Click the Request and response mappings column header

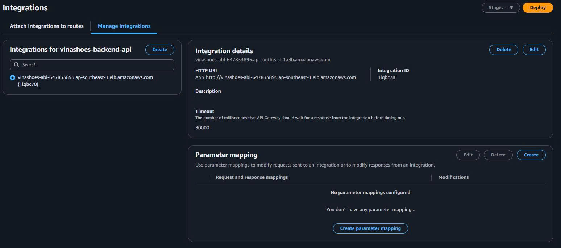pos(252,177)
